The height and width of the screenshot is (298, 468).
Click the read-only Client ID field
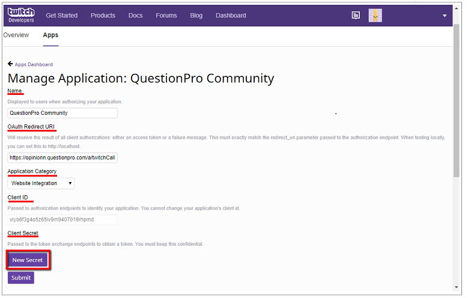coord(62,219)
